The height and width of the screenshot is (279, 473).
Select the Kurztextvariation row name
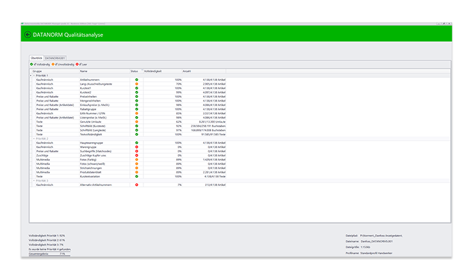click(x=90, y=176)
